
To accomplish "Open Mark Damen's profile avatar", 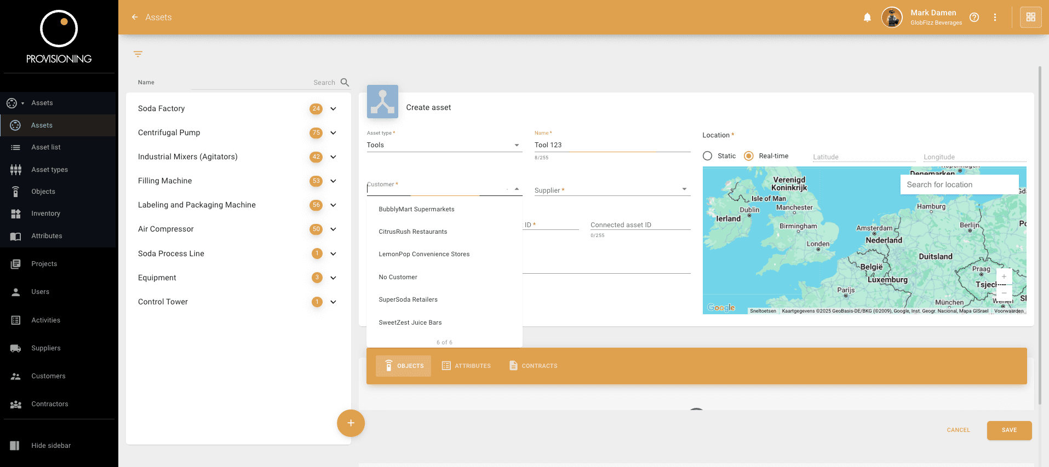I will 892,18.
